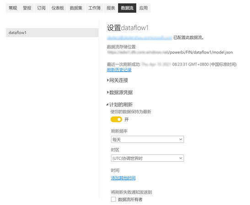The image size is (250, 205).
Task: Click 添加其他时间 link
Action: [x=123, y=178]
